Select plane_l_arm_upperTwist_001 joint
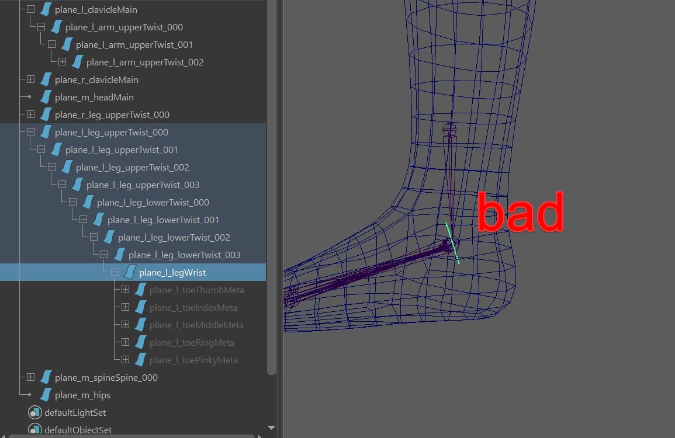675x438 pixels. [134, 45]
